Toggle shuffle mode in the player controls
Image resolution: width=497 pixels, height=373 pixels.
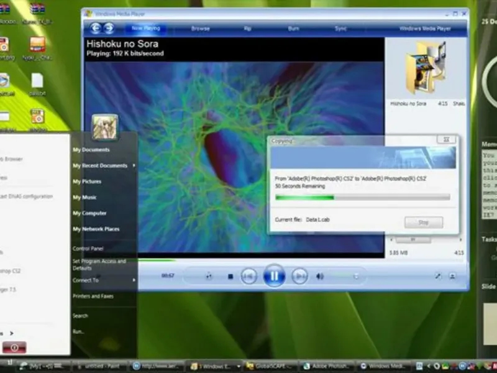coord(209,276)
